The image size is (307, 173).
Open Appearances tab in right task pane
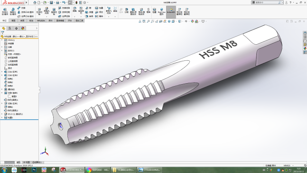pyautogui.click(x=305, y=48)
